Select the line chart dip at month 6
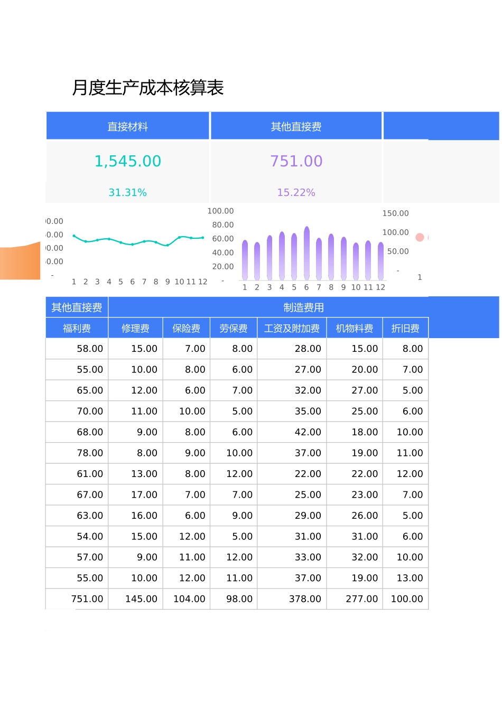 (132, 244)
